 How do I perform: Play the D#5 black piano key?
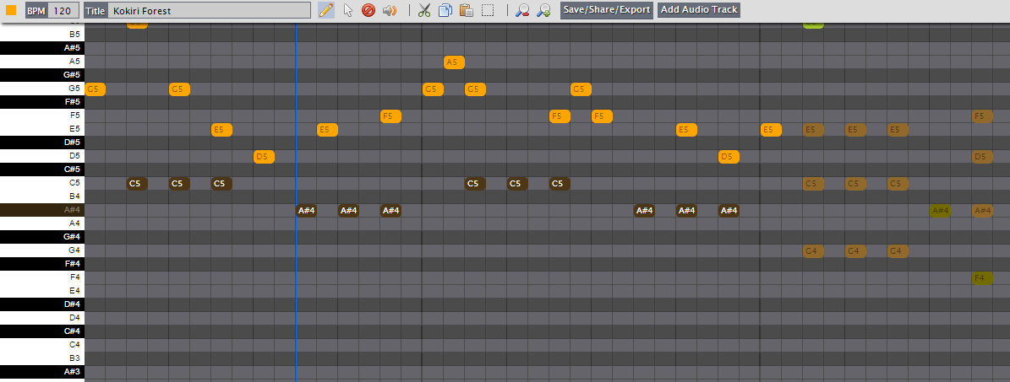(x=42, y=143)
